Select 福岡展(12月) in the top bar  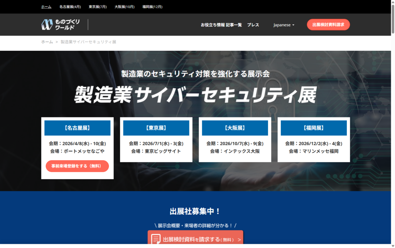point(152,7)
